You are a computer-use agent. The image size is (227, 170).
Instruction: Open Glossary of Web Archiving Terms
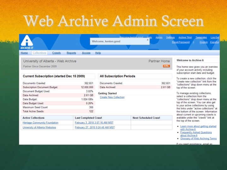coord(198,139)
